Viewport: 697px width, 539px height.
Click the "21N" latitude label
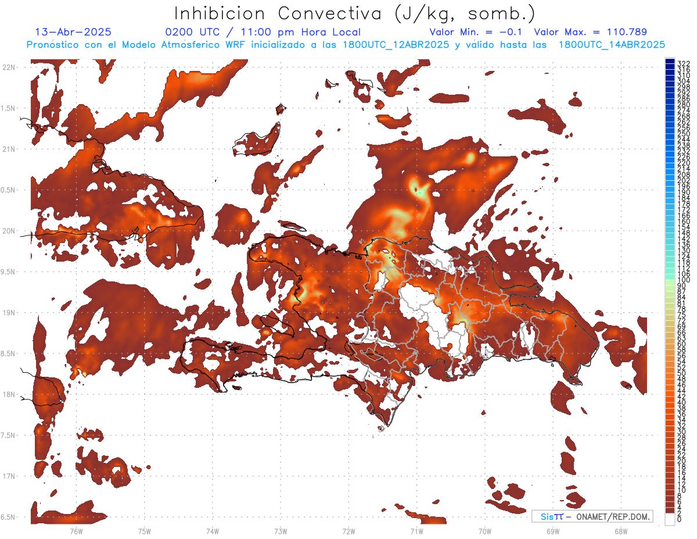click(x=9, y=149)
